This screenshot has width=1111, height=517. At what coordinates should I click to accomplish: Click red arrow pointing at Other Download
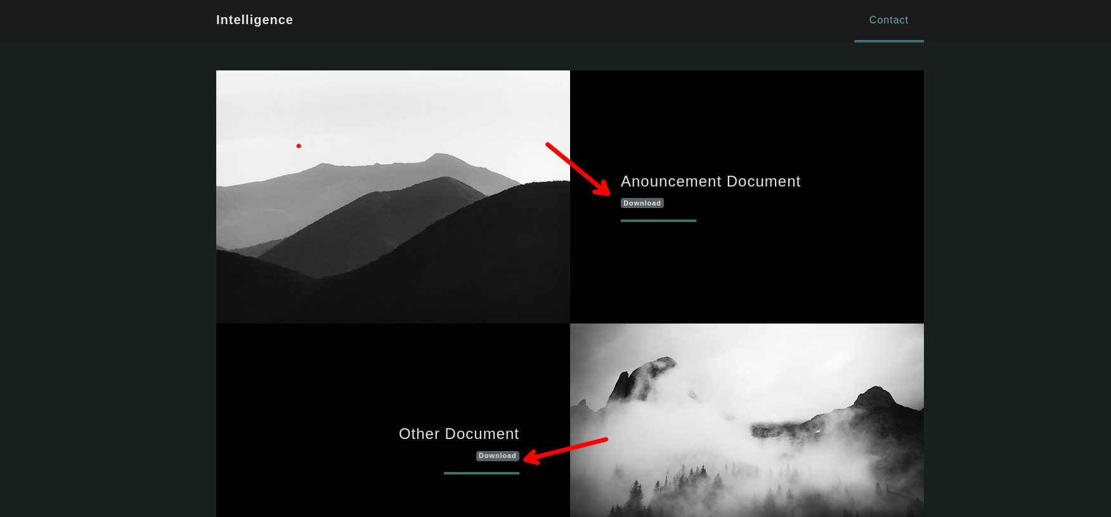pyautogui.click(x=564, y=450)
